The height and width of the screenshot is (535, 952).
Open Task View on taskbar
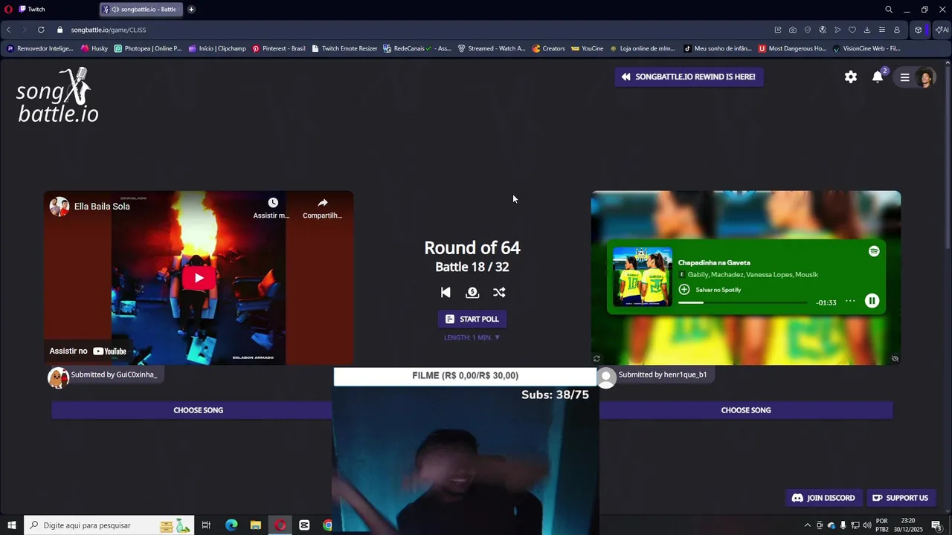pyautogui.click(x=207, y=525)
